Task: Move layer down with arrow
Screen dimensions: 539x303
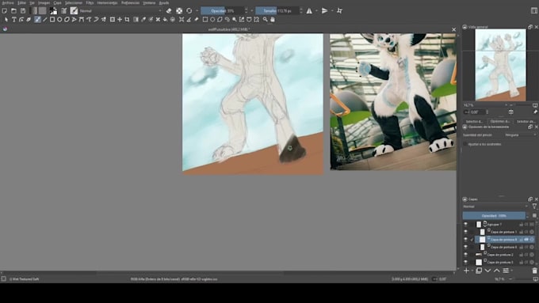Action: point(487,271)
